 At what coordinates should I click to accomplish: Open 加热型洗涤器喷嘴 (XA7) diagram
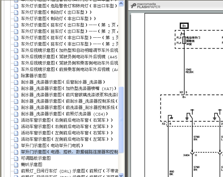pyautogui.click(x=69, y=88)
